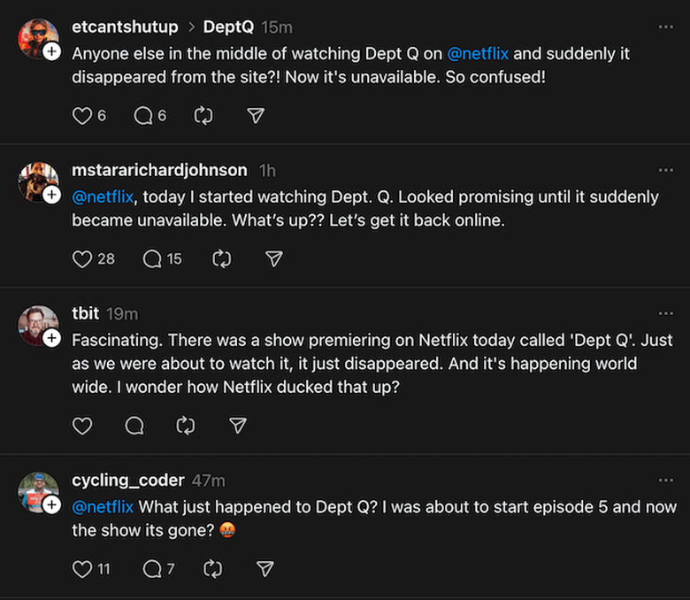Like cycling_coder's post with 11 likes
The image size is (690, 600).
tap(82, 569)
